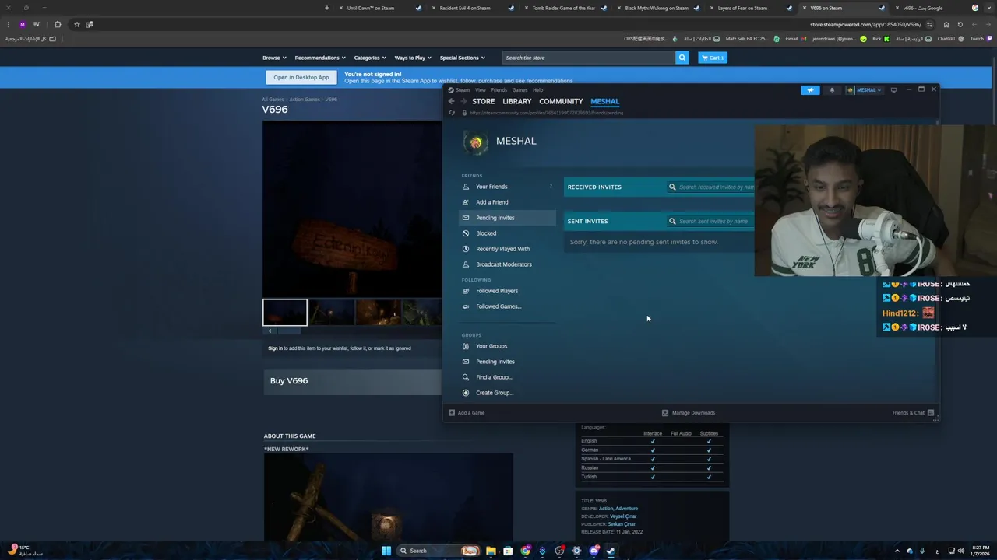Open File Explorer from taskbar
Screen dimensions: 997x560
pos(491,551)
